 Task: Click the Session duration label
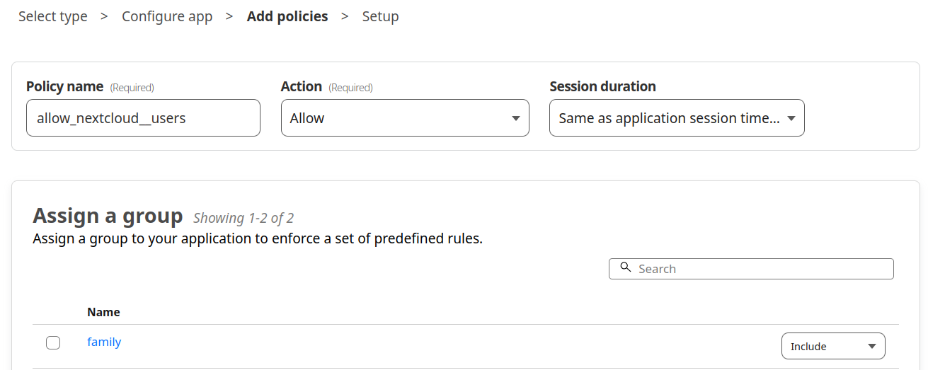click(602, 86)
